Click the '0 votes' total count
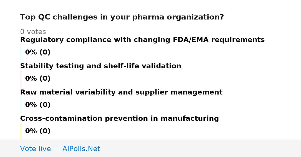 (x=33, y=32)
